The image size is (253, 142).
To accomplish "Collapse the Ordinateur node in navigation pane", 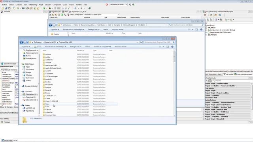I will click(21, 92).
